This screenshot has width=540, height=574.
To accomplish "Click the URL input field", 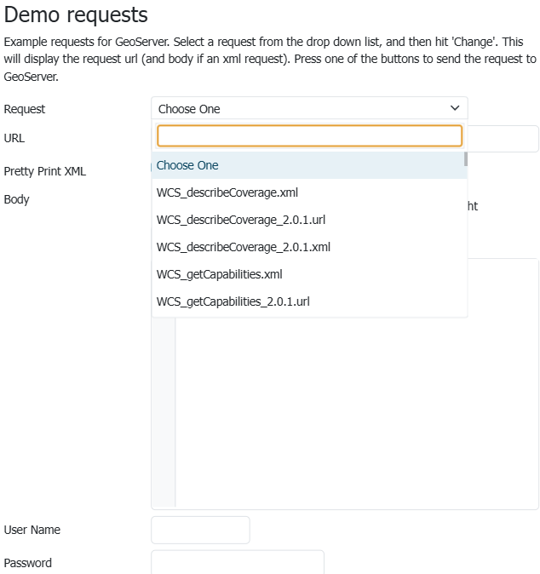I will tap(503, 139).
